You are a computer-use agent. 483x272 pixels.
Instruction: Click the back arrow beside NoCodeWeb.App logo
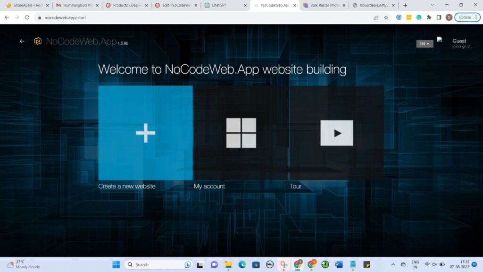[x=22, y=41]
